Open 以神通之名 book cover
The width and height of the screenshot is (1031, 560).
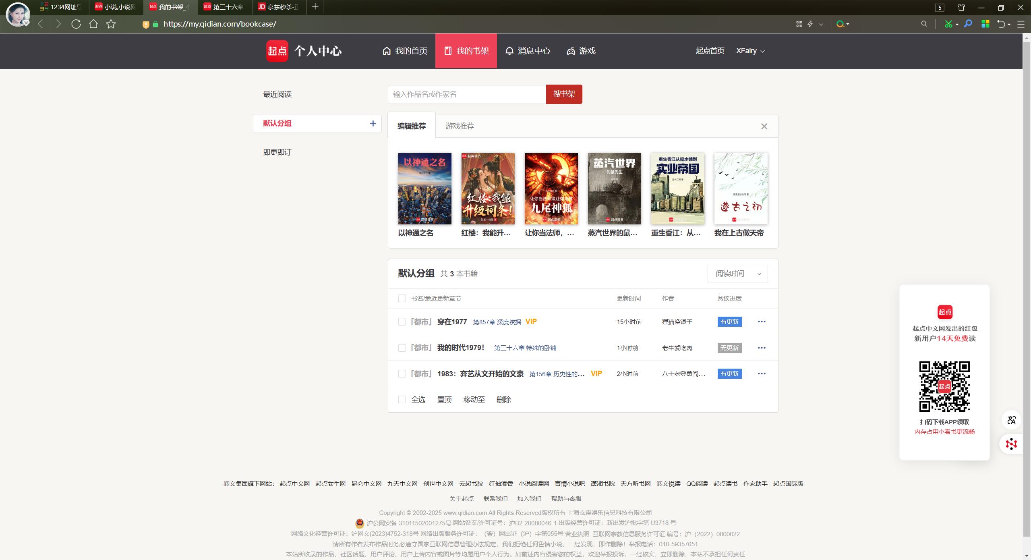(x=424, y=189)
